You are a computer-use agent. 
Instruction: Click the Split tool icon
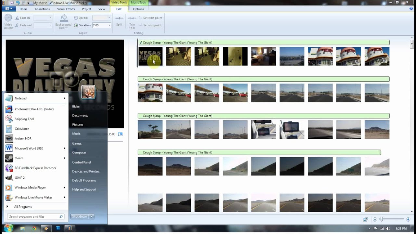[119, 18]
